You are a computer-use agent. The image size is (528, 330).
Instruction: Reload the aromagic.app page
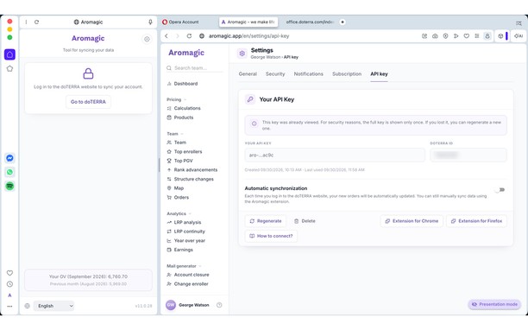[x=189, y=36]
